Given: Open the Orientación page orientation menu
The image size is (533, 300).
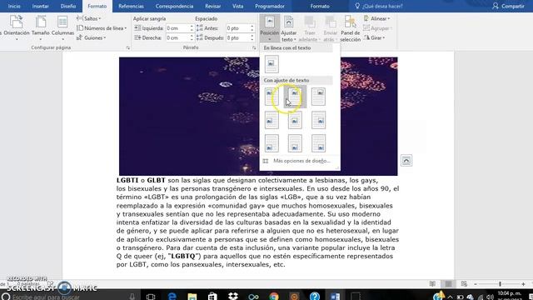Looking at the screenshot, I should (x=16, y=27).
